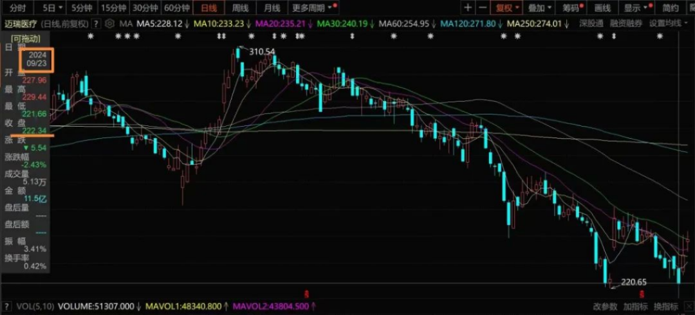Zoom out the chart with the minus icon
This screenshot has width=695, height=315.
tap(482, 8)
